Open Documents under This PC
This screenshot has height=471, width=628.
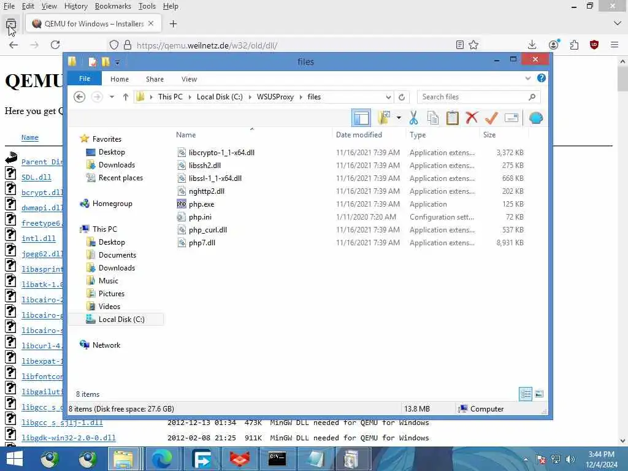click(117, 255)
